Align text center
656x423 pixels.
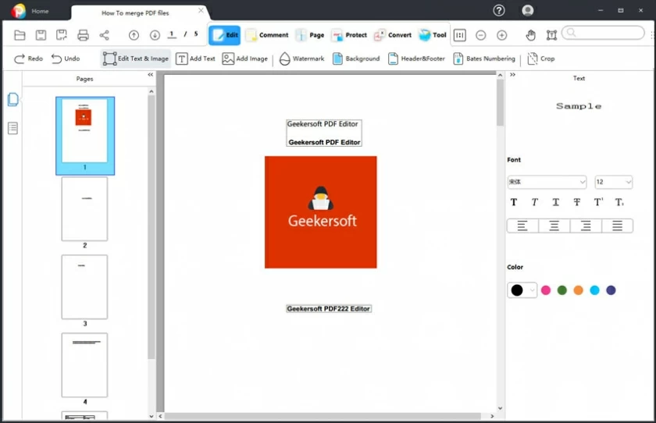(554, 226)
